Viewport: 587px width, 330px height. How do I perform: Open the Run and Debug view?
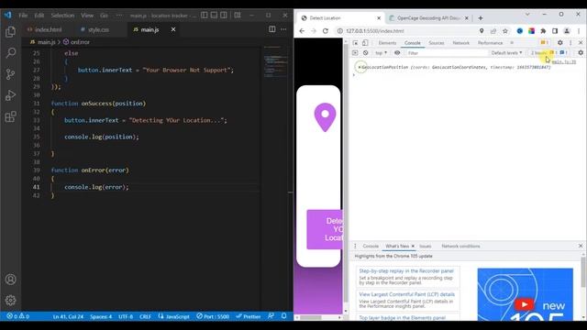[10, 95]
